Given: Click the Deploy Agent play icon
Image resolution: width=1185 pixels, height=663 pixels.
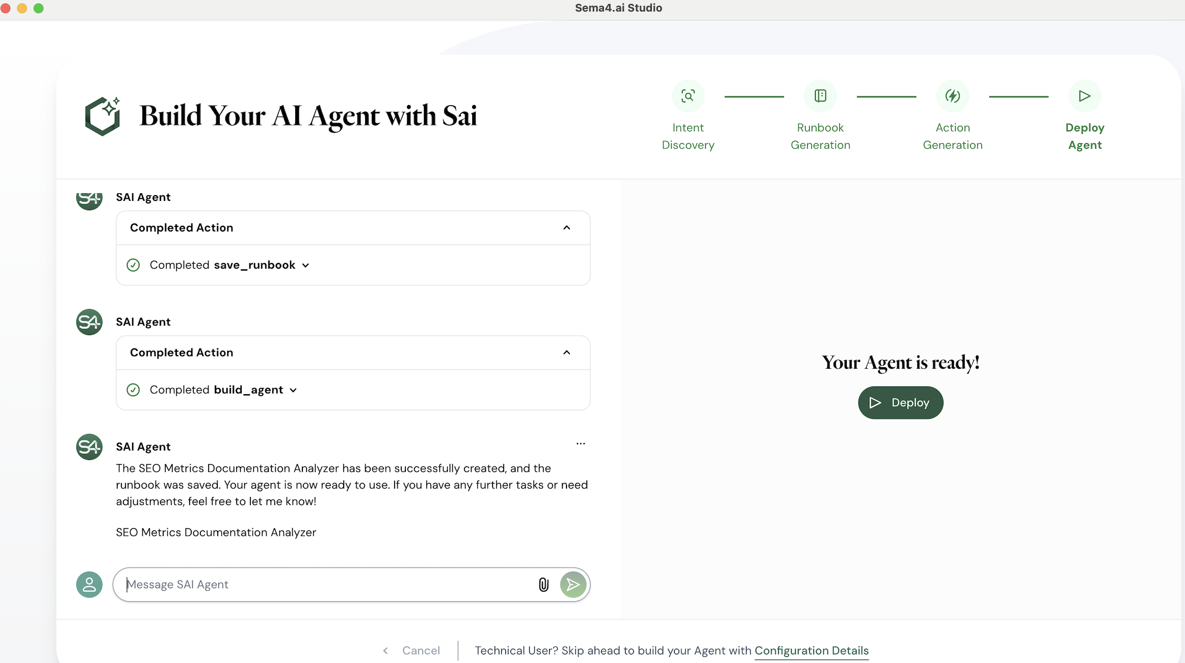Looking at the screenshot, I should click(x=1085, y=96).
